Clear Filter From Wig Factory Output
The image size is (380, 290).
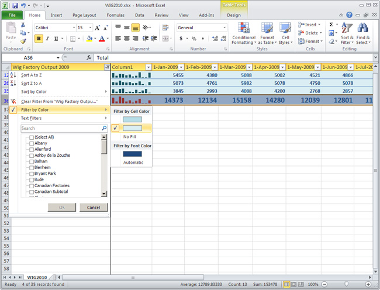click(x=59, y=102)
